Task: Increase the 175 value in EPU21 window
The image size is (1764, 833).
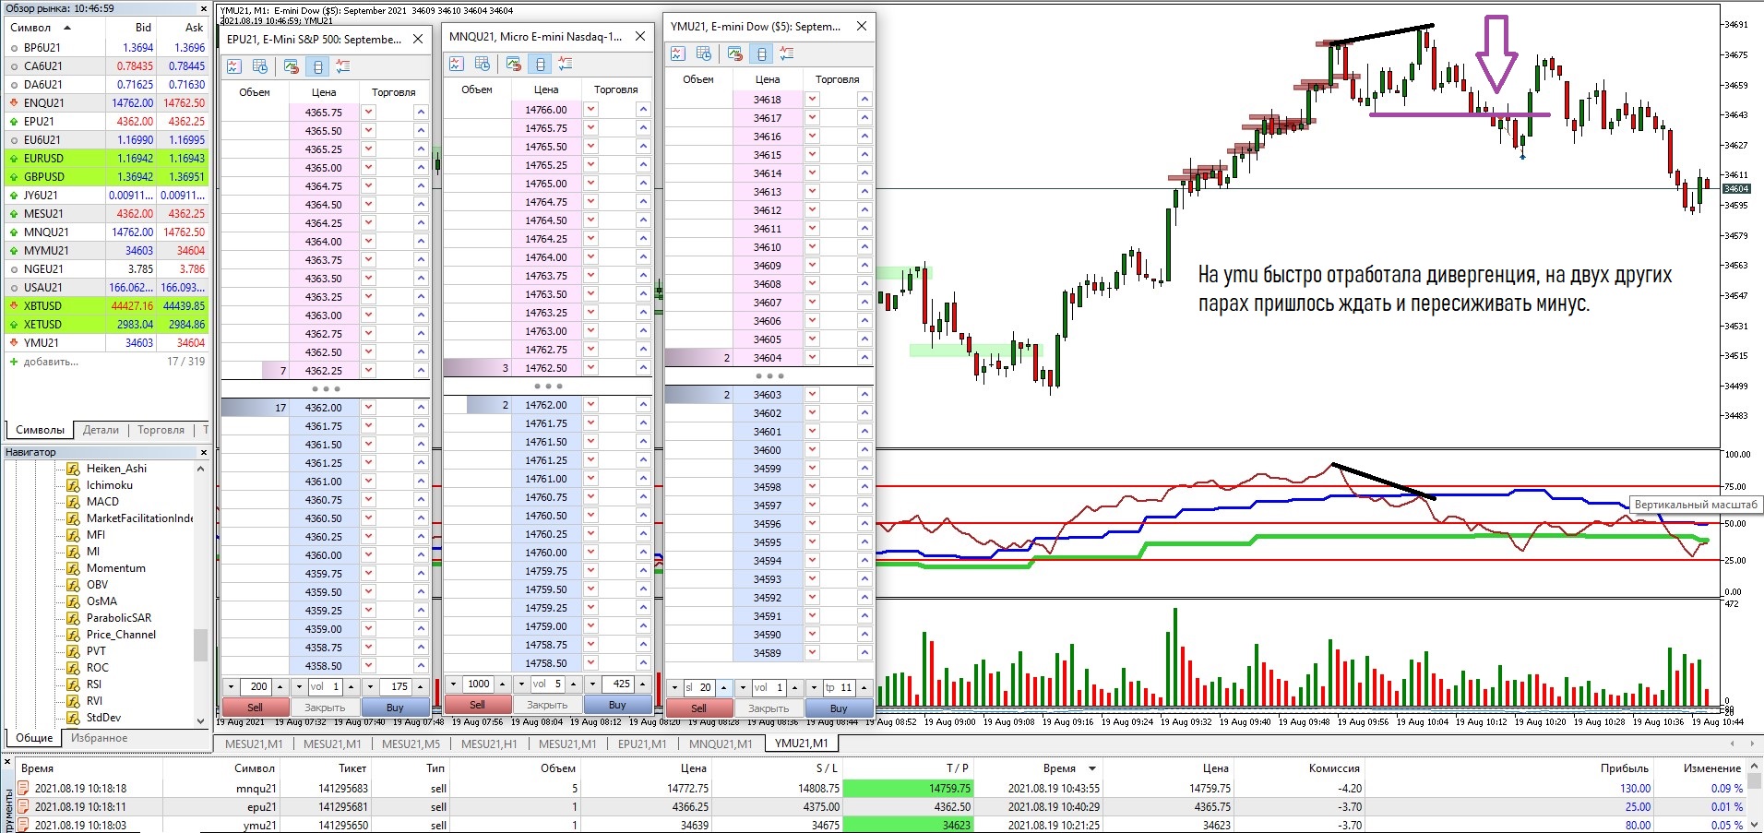Action: tap(421, 686)
